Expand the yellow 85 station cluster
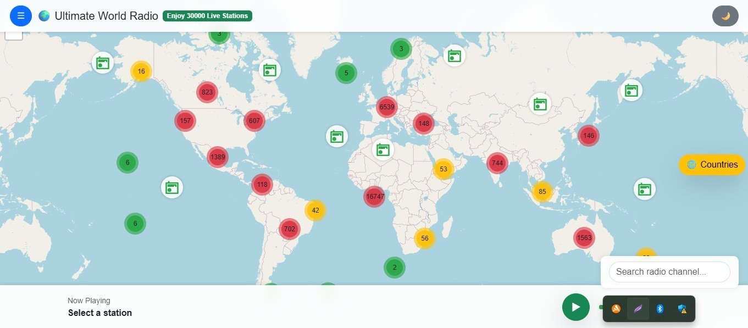The width and height of the screenshot is (748, 328). (542, 192)
